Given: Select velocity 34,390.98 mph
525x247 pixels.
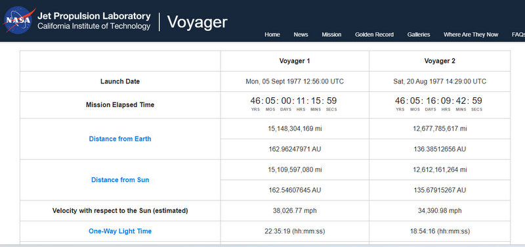Looking at the screenshot, I should click(x=440, y=211).
